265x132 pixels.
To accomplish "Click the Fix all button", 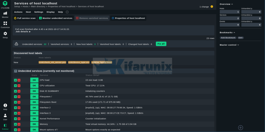I will [x=161, y=44].
